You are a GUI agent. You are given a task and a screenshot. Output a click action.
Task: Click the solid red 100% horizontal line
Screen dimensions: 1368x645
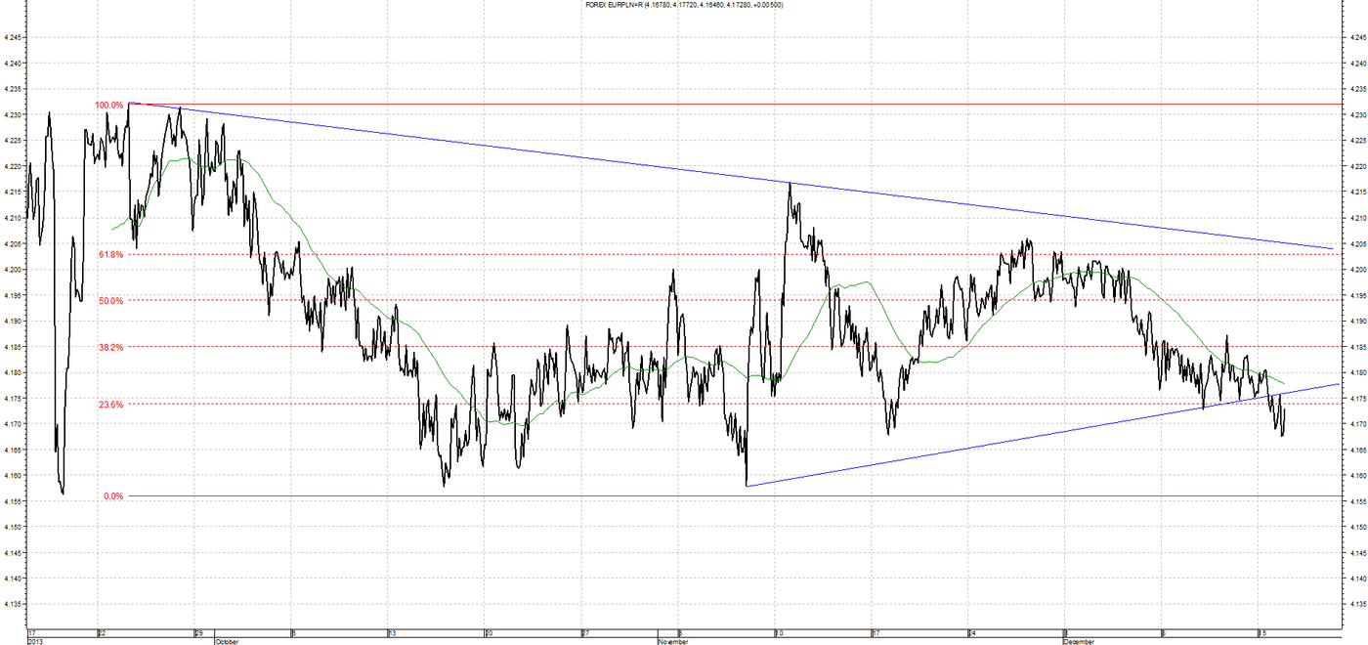pos(733,104)
